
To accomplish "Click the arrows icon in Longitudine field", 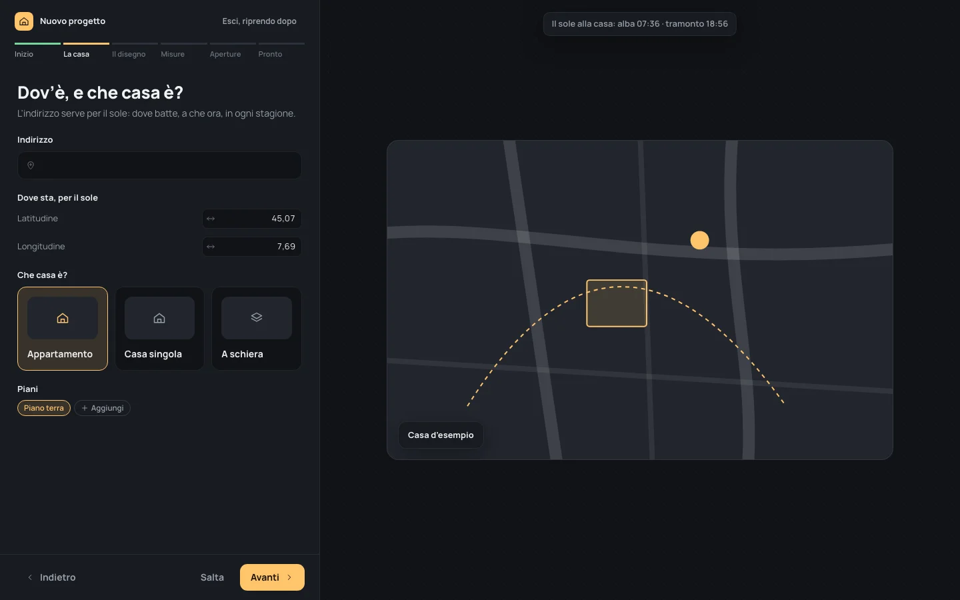I will point(211,247).
